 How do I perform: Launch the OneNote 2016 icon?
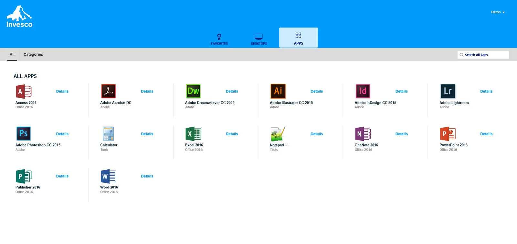363,134
